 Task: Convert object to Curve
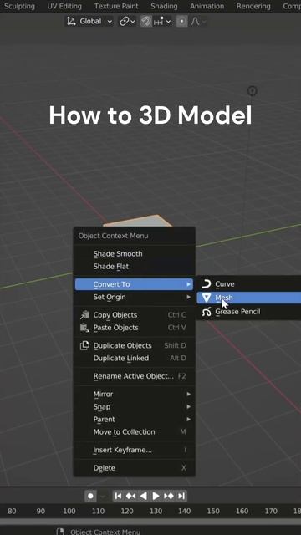[249, 284]
